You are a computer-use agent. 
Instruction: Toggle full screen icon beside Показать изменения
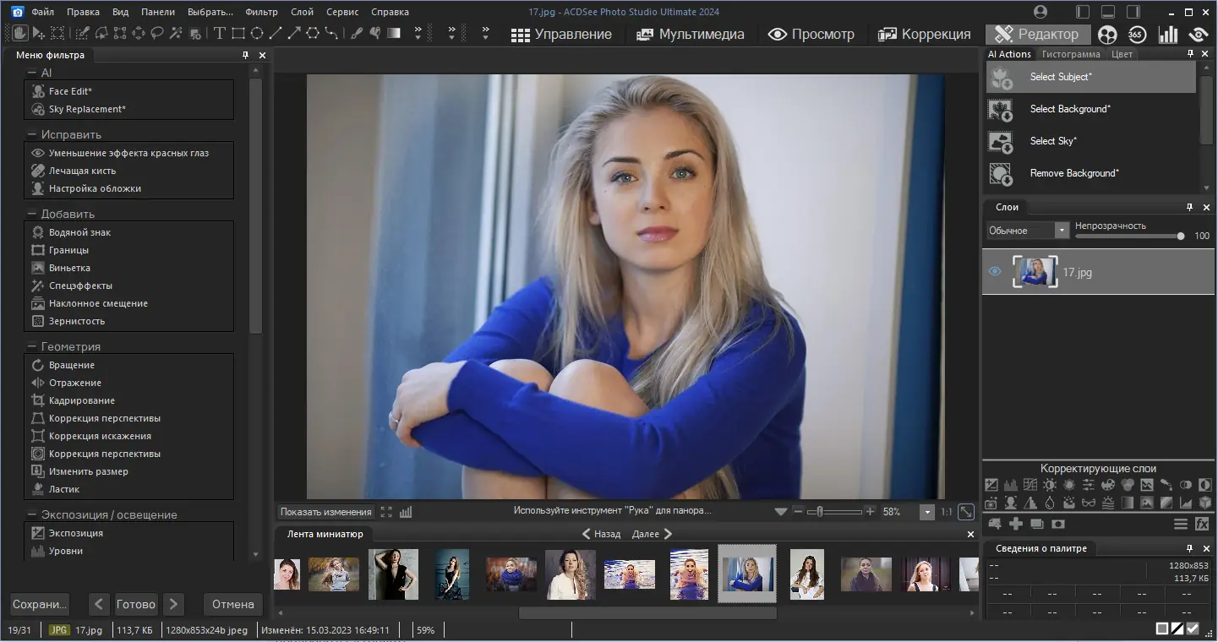tap(386, 512)
